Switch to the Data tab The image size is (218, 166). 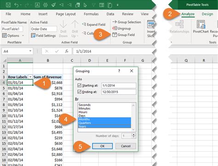tap(110, 14)
